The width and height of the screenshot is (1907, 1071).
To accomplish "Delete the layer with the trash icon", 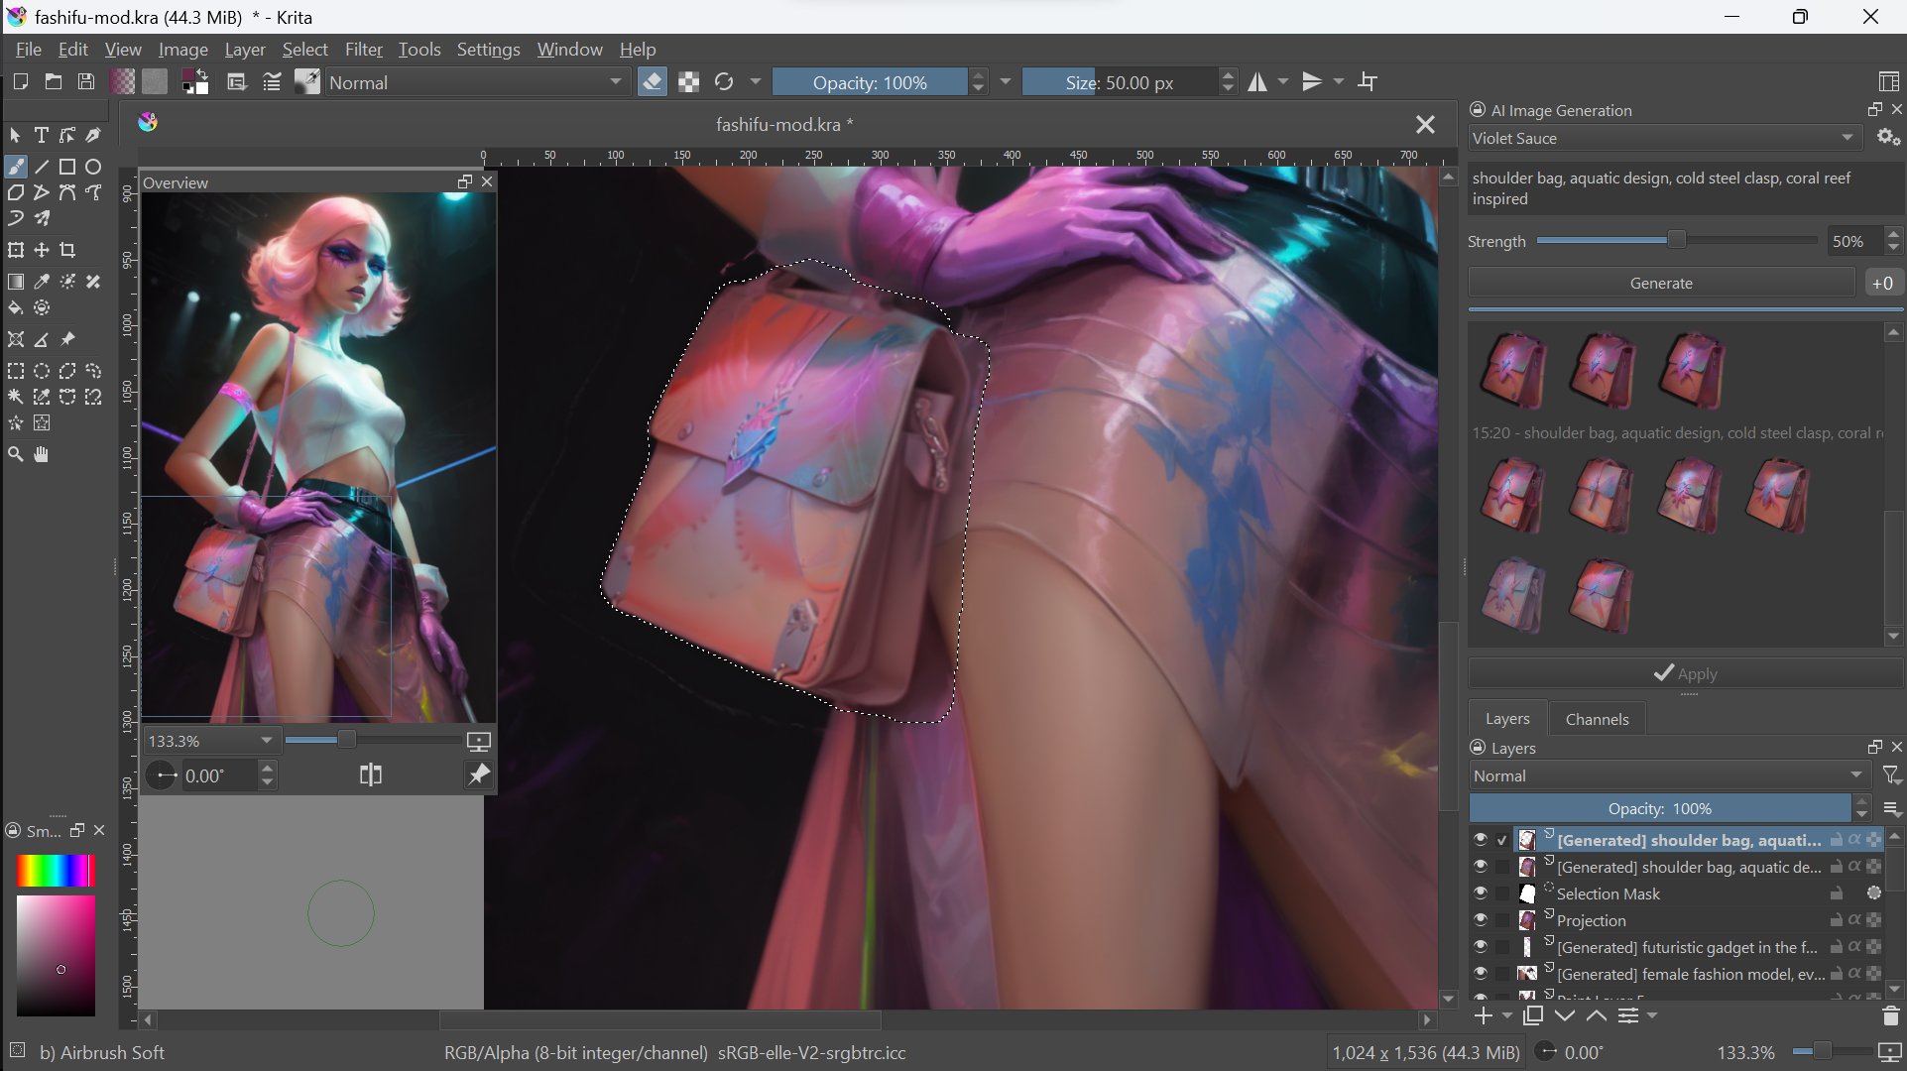I will click(x=1890, y=1016).
